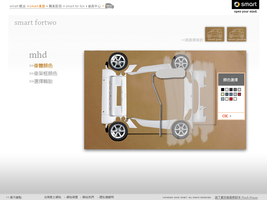Go to 會員中心 in the top menu

pos(94,6)
